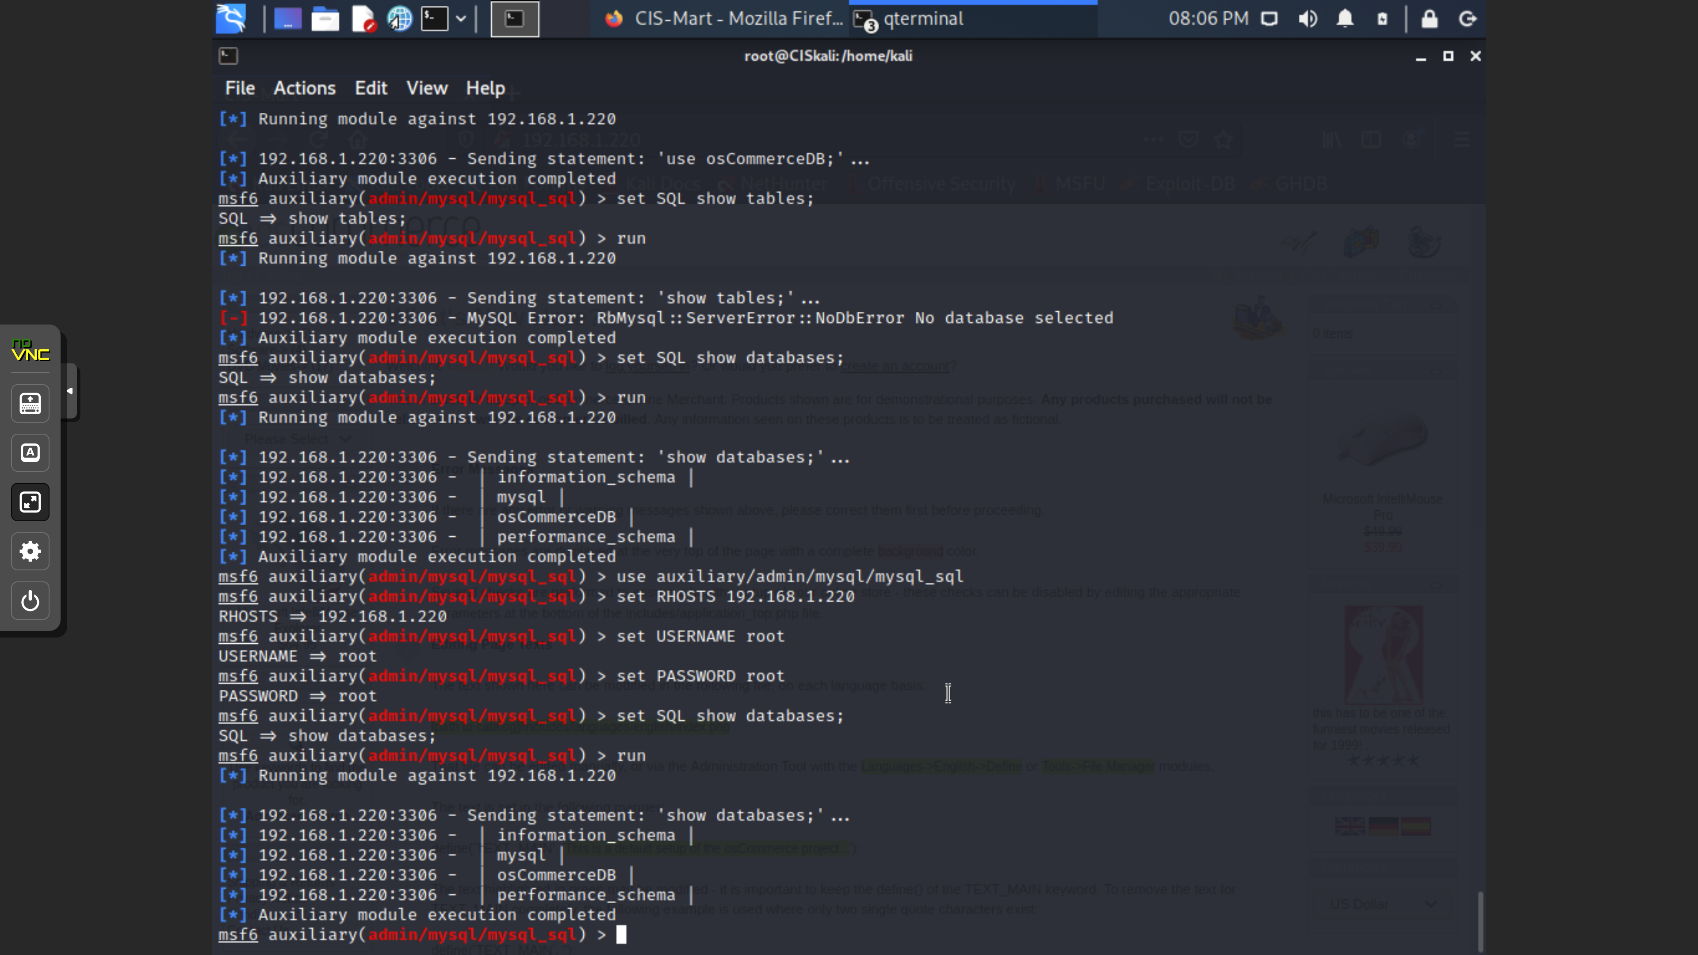Click the noVNC logo on control bar
This screenshot has width=1698, height=955.
(31, 351)
